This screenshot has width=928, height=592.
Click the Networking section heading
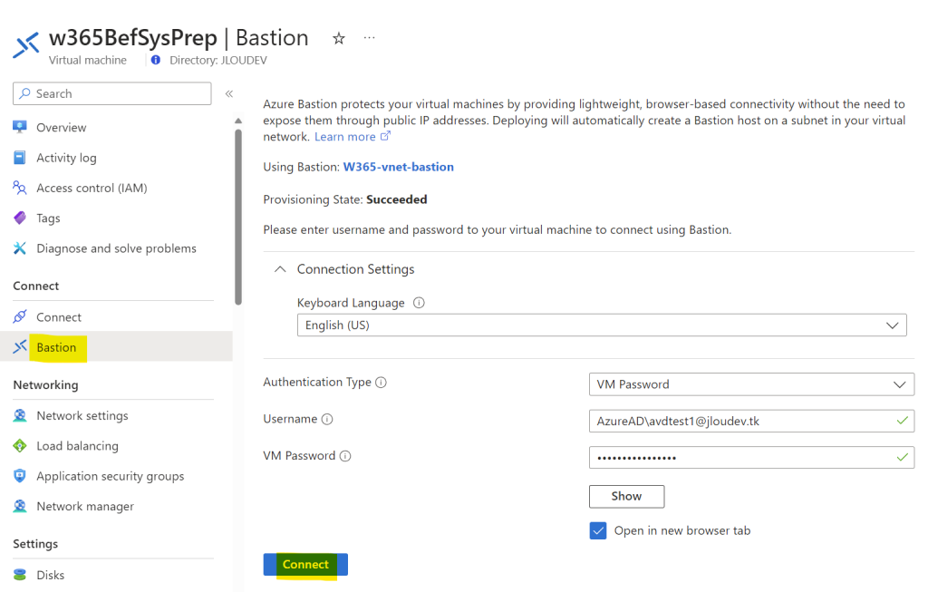pos(45,384)
